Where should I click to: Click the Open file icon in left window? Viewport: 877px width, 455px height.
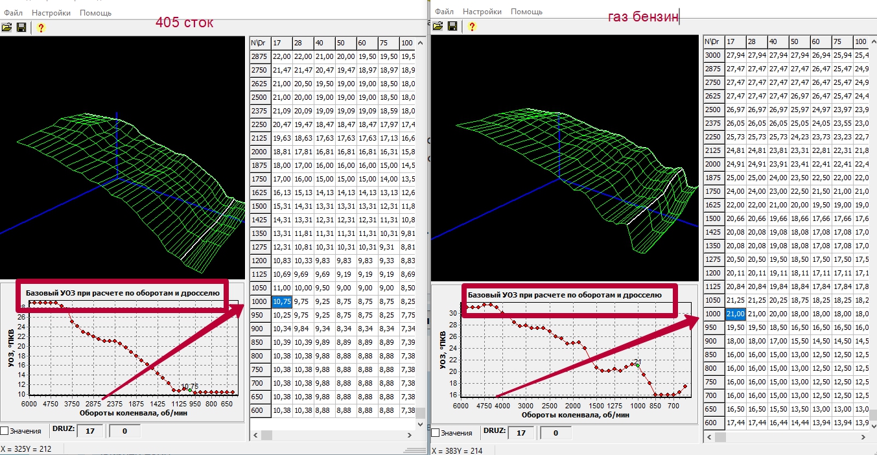pyautogui.click(x=6, y=27)
